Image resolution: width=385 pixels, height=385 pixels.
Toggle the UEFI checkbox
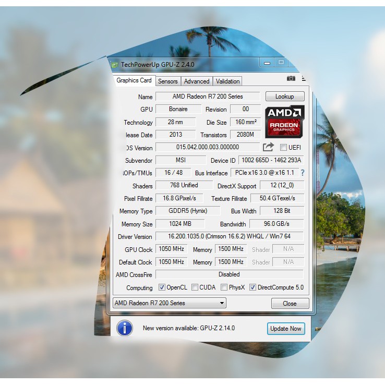click(x=284, y=148)
